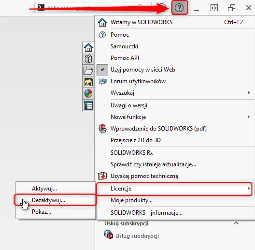Choose Aktywuj in the Licencje submenu
Screen dimensions: 255x250
coord(56,189)
